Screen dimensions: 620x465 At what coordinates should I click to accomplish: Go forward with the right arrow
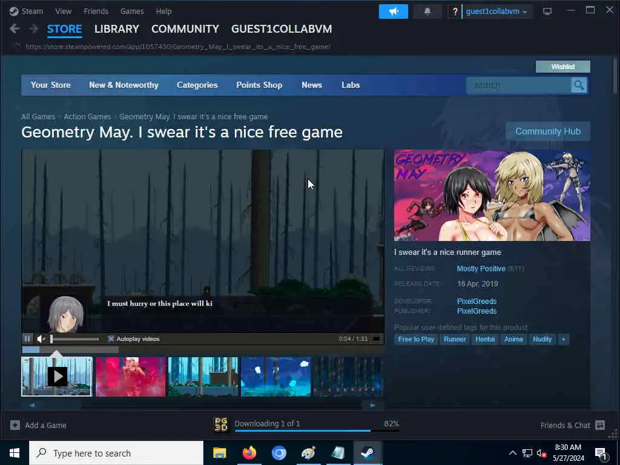click(34, 28)
